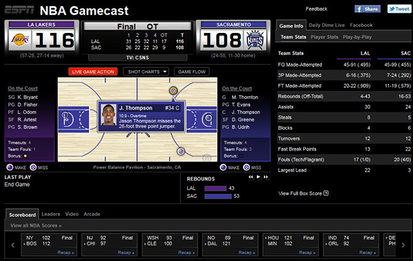Click the SAC blue rebounds bar
Viewport: 413px width, 261px height.
(x=218, y=196)
